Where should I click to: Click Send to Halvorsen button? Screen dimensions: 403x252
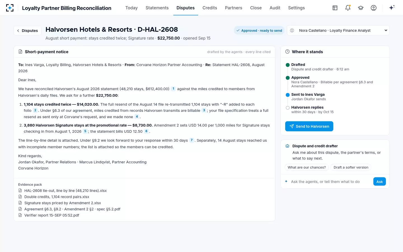tap(309, 126)
